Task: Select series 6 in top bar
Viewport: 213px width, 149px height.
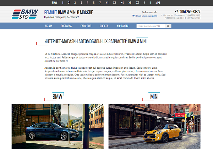Action: 94,3
